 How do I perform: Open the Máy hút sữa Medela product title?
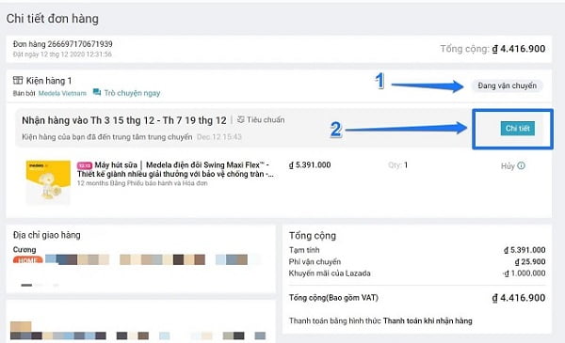[175, 169]
